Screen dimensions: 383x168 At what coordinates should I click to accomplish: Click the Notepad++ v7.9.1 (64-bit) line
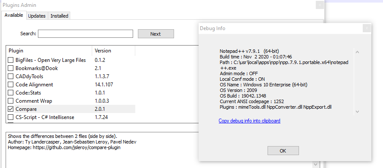click(x=249, y=51)
